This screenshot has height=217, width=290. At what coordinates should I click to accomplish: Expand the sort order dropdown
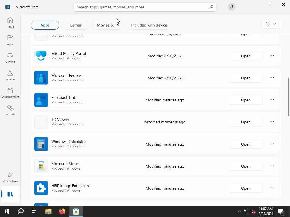(x=271, y=24)
